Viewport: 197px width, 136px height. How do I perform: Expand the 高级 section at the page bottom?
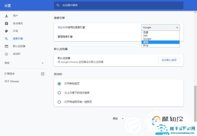[x=118, y=119]
